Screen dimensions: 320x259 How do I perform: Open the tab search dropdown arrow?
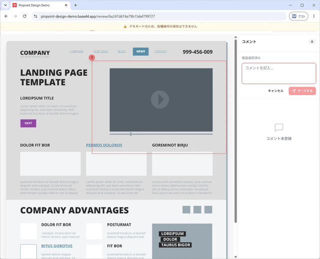(x=5, y=5)
